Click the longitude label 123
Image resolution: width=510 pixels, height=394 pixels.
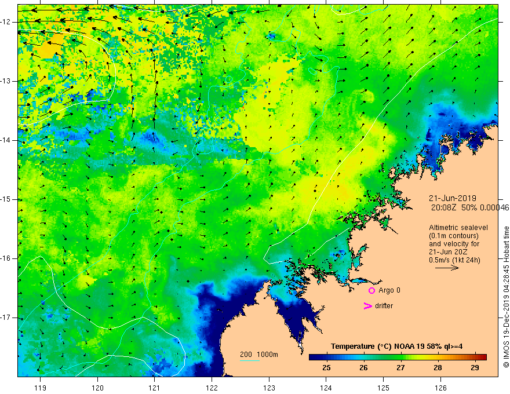coord(269,388)
